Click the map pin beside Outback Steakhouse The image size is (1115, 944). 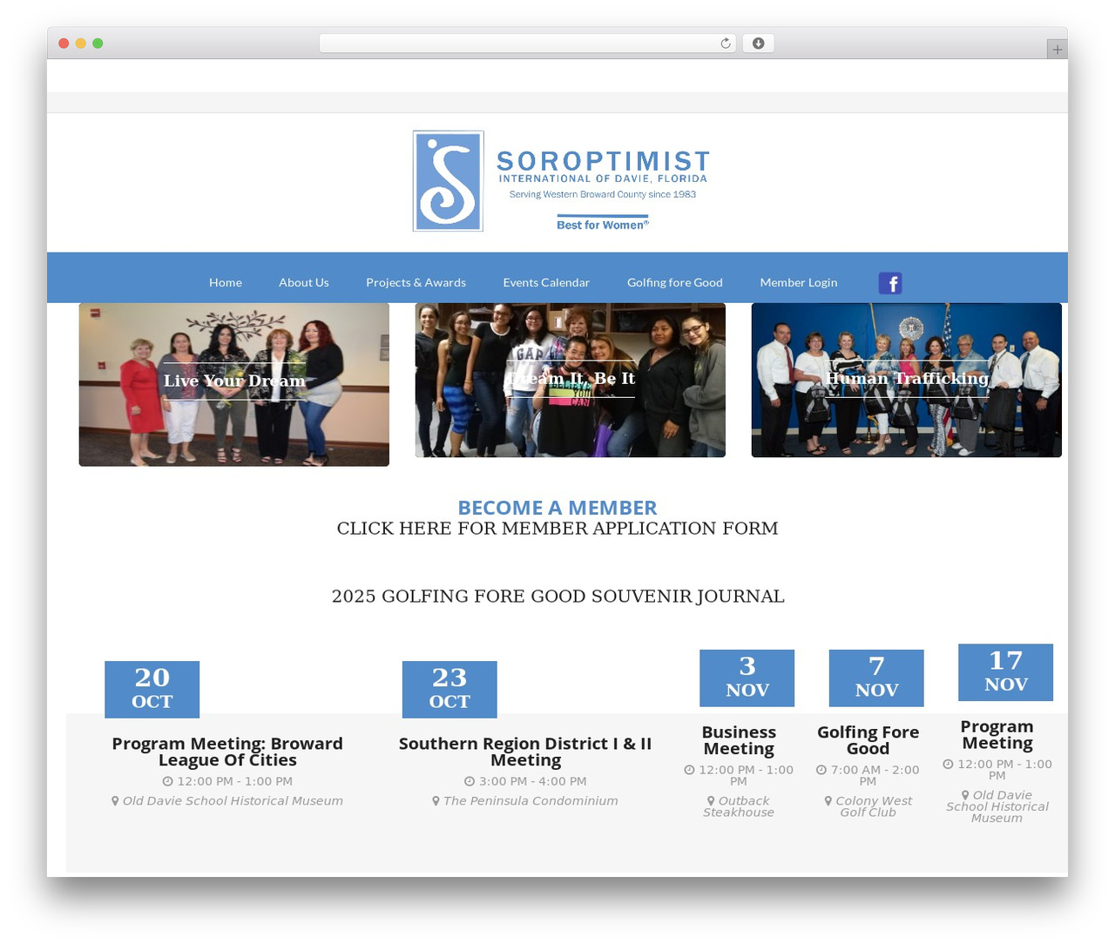coord(711,801)
